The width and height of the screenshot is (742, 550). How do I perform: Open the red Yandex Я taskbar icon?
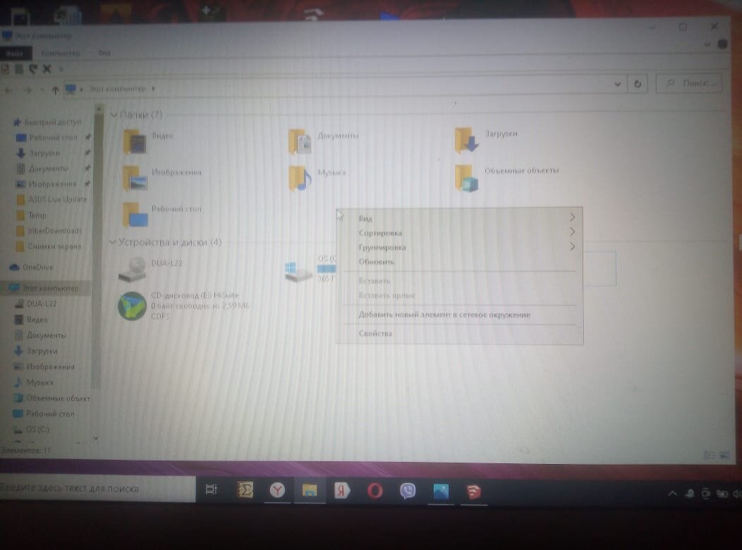point(341,491)
